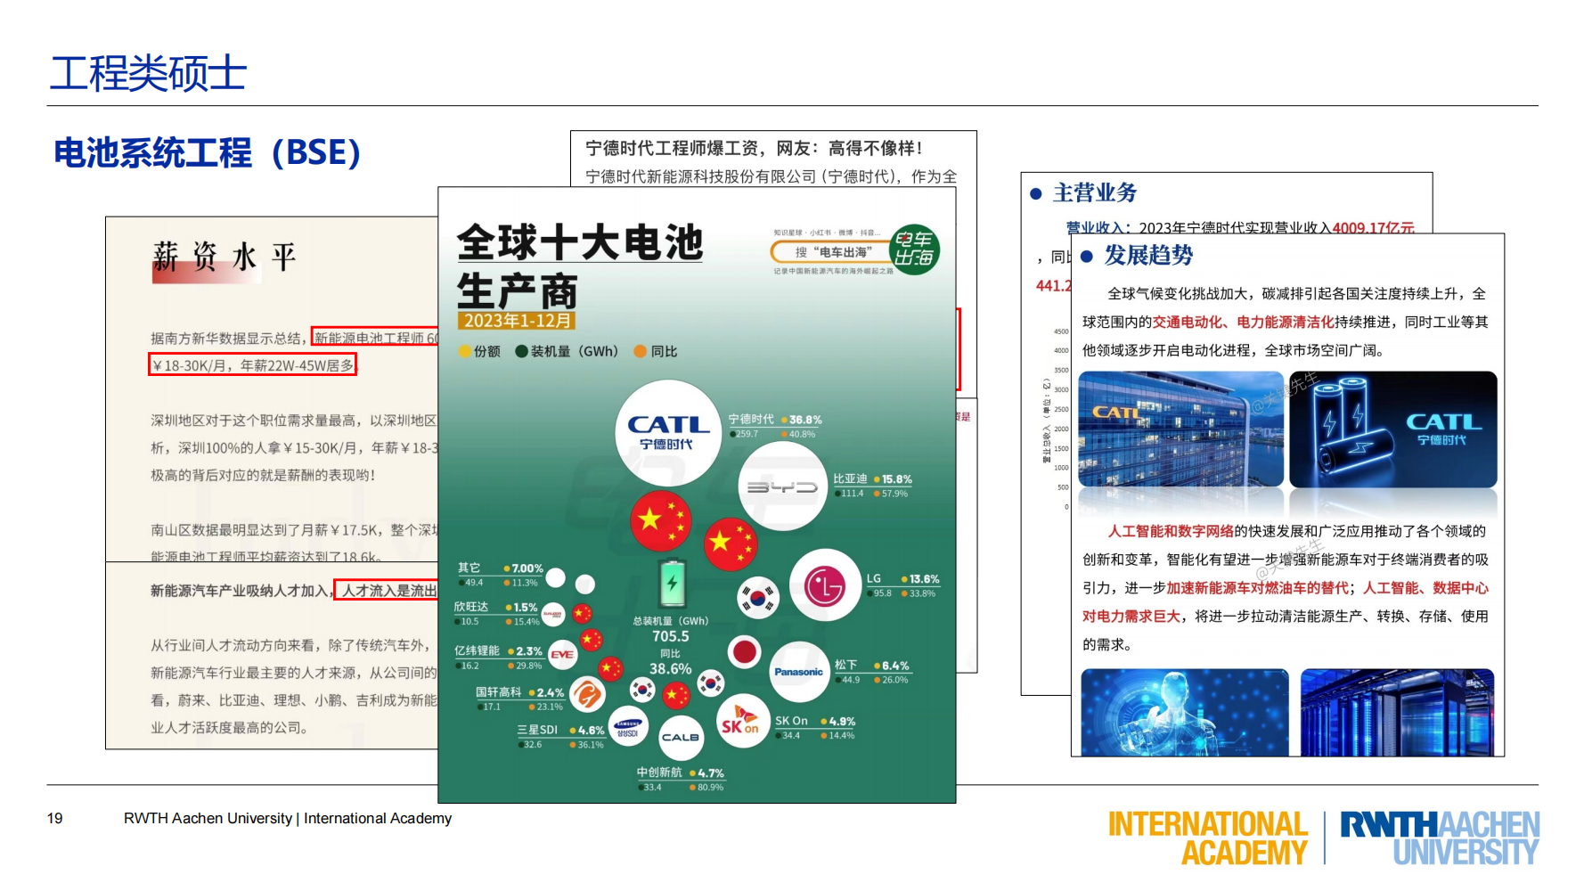Toggle the green 装机量 (GWh) legend dot
Image resolution: width=1584 pixels, height=891 pixels.
[x=521, y=351]
